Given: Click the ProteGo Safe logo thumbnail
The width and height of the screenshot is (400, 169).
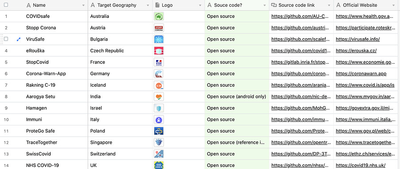Looking at the screenshot, I should coord(159,131).
